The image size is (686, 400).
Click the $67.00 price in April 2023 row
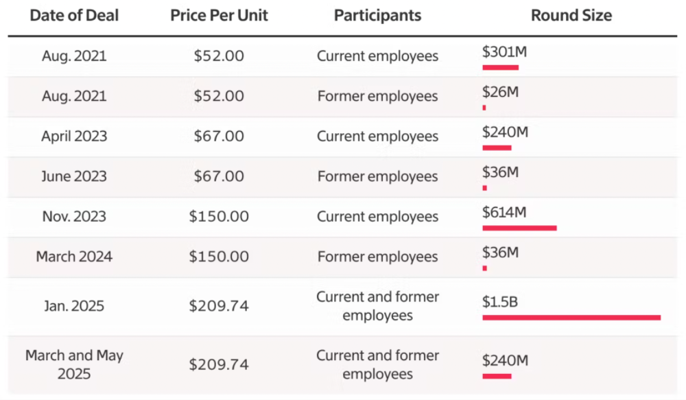[218, 136]
